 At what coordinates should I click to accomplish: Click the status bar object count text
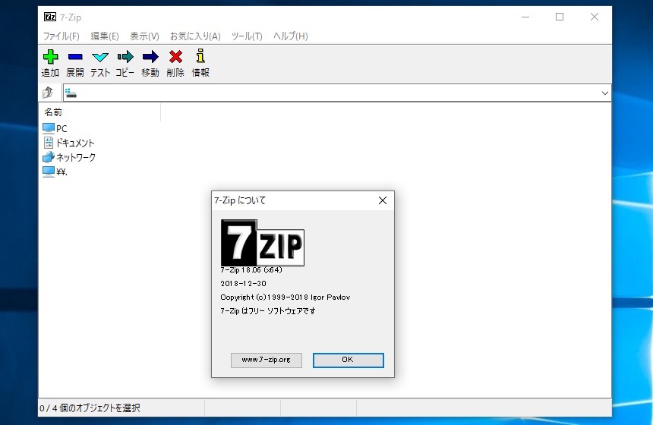[90, 408]
